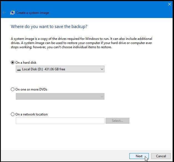
Task: Click the back arrow in the title bar
Action: (4, 13)
